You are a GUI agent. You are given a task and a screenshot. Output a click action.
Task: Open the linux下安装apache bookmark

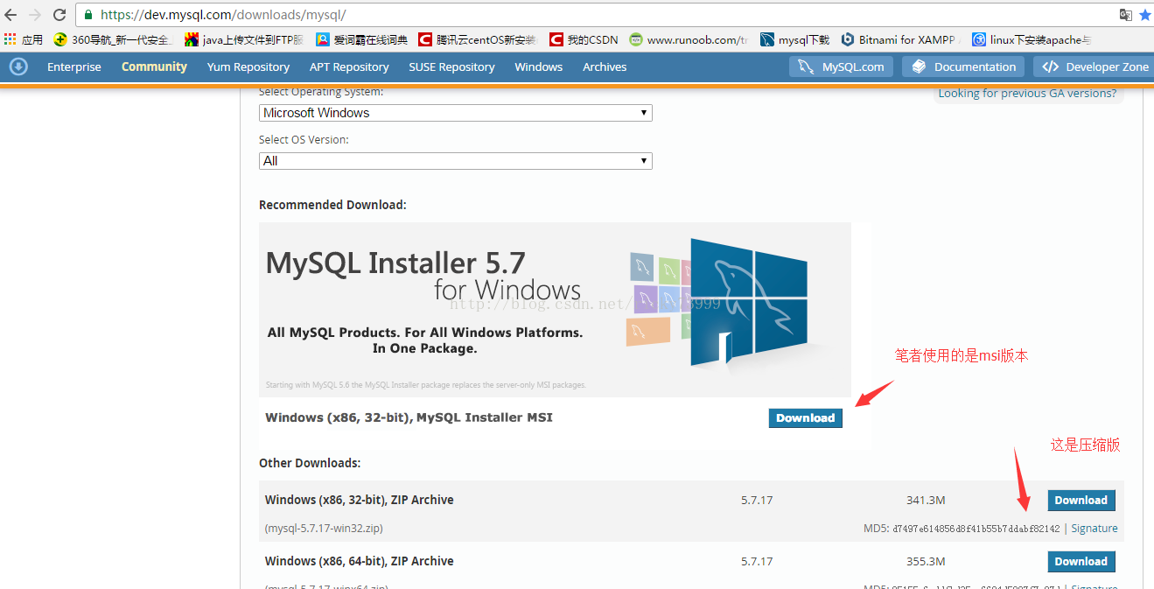[x=1032, y=39]
